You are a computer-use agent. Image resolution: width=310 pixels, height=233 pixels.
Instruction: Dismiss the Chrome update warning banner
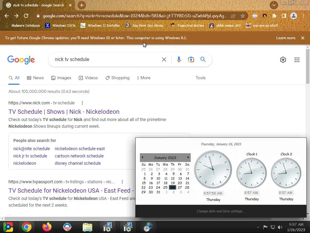click(x=303, y=38)
